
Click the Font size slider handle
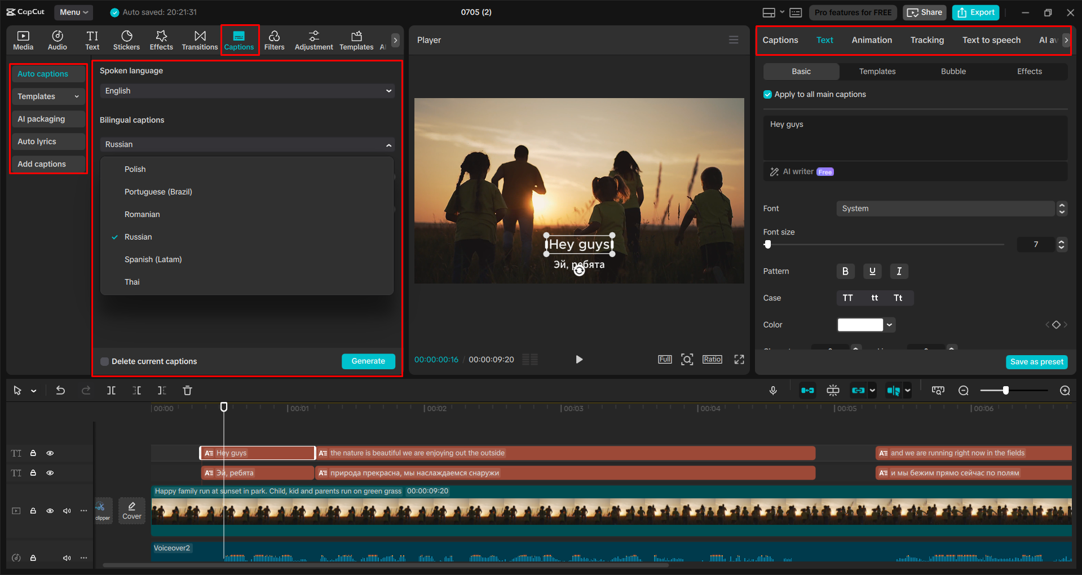tap(767, 245)
